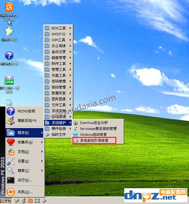Image resolution: width=189 pixels, height=204 pixels.
Task: Click the 关机(U) orange power icon
Action: [x=10, y=192]
